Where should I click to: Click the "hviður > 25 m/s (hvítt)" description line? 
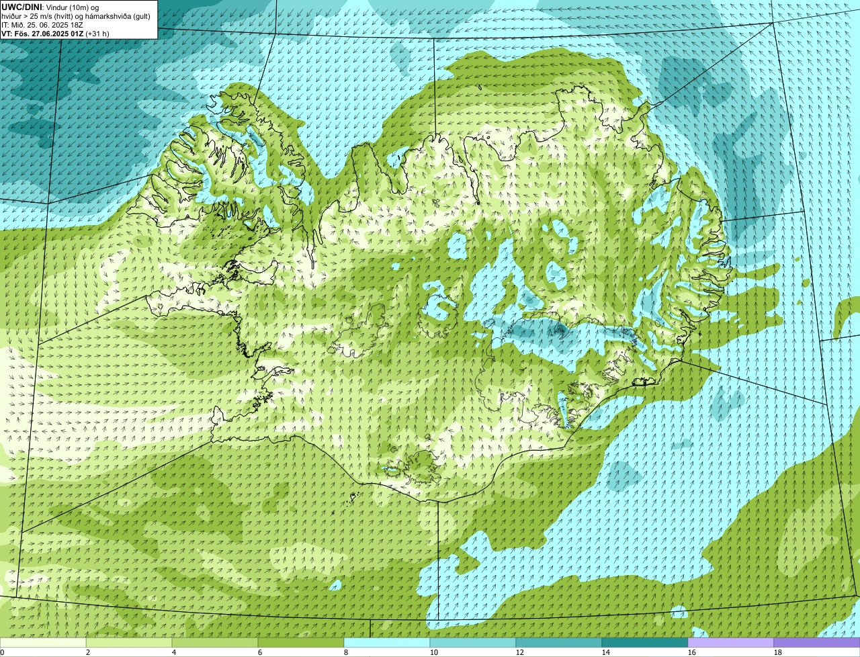(x=76, y=15)
